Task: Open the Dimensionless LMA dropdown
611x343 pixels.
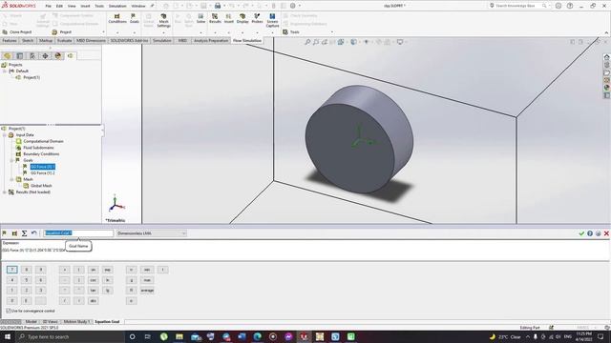Action: click(151, 233)
